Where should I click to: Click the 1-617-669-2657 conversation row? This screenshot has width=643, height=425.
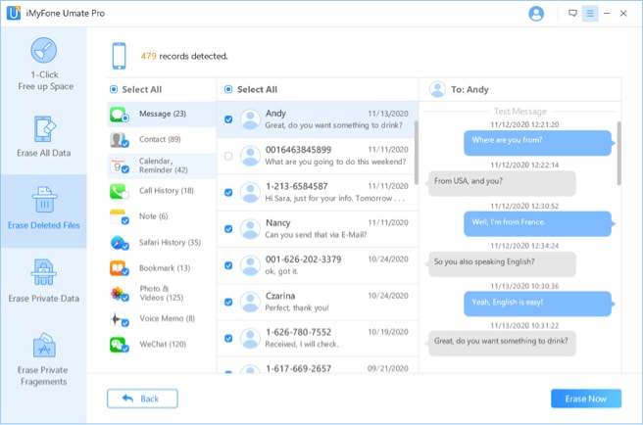pos(318,365)
